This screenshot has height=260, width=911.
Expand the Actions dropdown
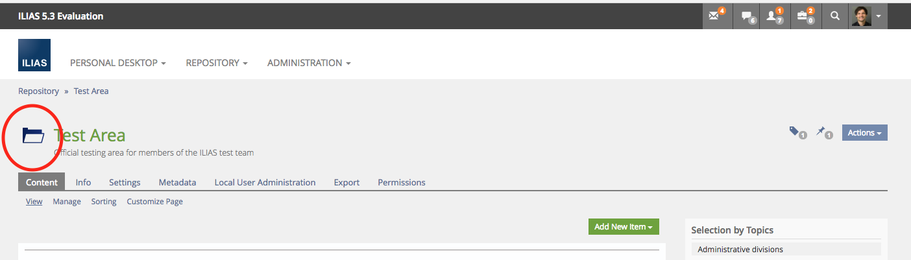point(864,132)
